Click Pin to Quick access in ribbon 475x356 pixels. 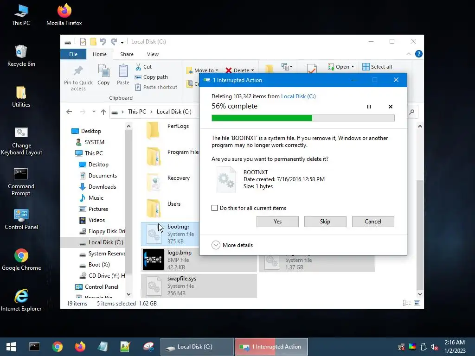point(78,78)
